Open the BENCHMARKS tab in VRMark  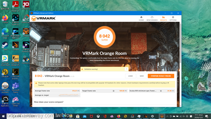click(152, 19)
